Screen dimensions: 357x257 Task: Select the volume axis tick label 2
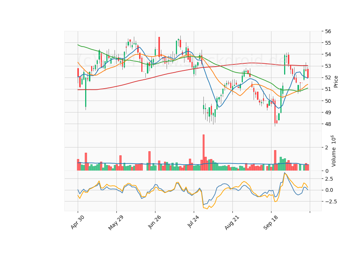(327, 147)
